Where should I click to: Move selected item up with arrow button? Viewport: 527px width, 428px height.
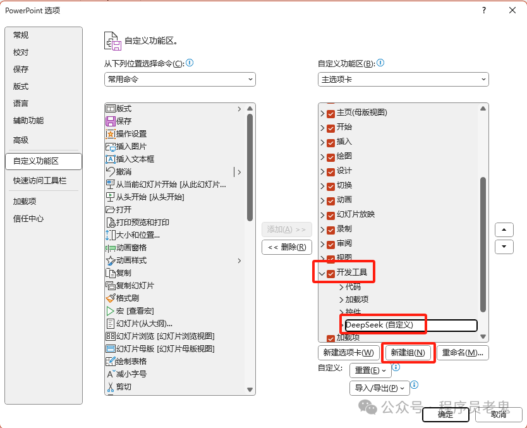(504, 230)
